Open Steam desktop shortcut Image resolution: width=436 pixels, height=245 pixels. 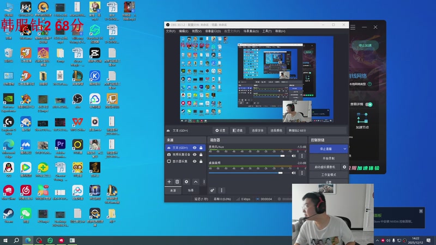(x=8, y=216)
